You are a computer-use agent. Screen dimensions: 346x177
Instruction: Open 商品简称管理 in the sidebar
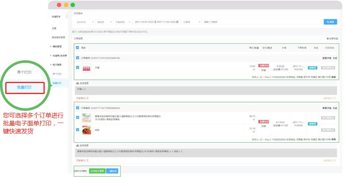pyautogui.click(x=58, y=37)
